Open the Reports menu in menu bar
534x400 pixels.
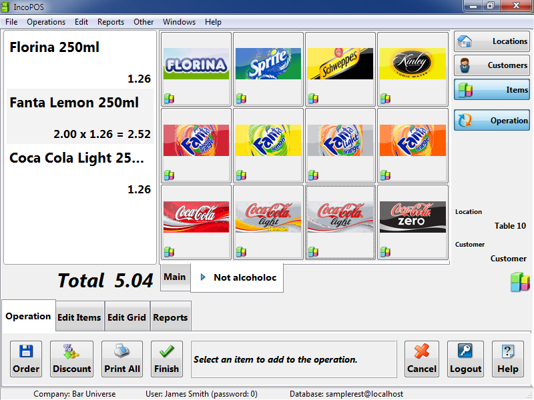coord(111,22)
